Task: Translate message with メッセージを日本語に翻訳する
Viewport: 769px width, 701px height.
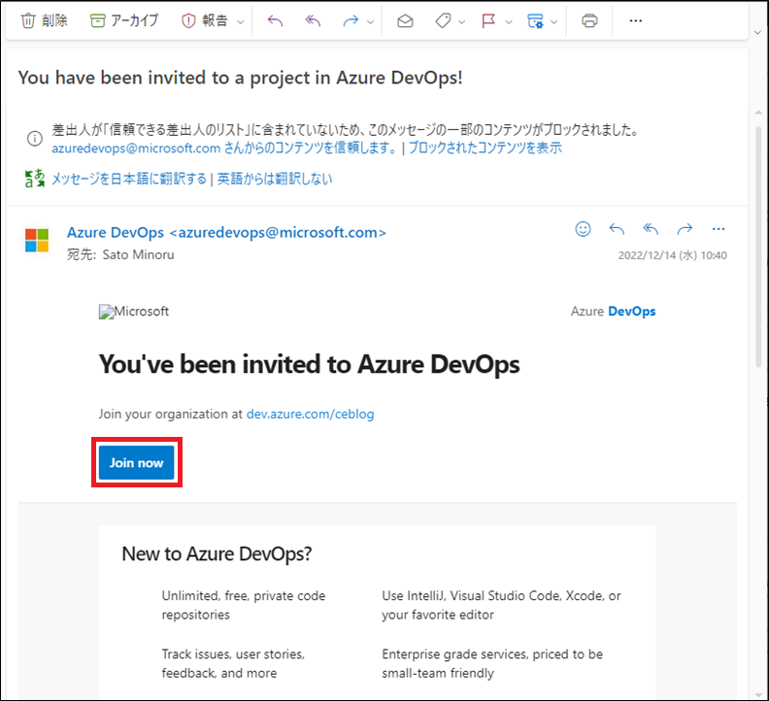Action: pos(129,179)
